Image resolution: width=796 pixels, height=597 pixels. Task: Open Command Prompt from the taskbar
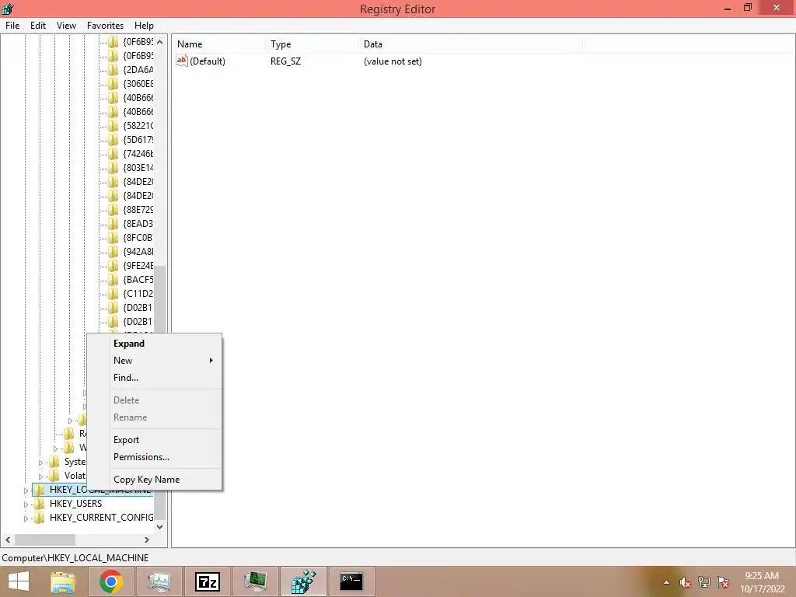(x=351, y=581)
